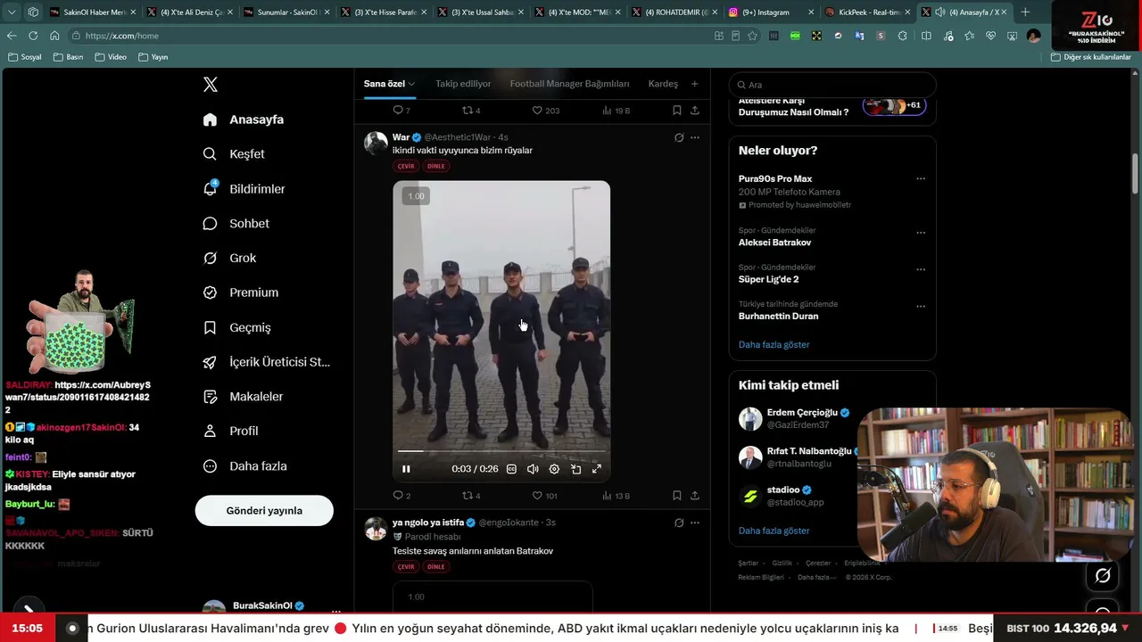Go back in the browser
The height and width of the screenshot is (642, 1142).
tap(12, 36)
